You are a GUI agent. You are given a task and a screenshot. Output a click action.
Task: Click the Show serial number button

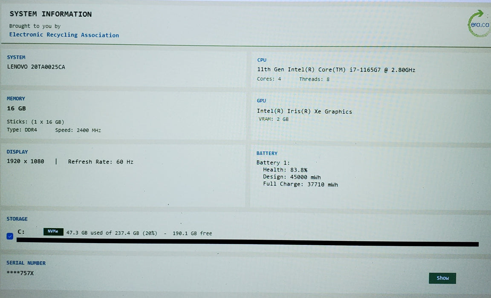click(x=442, y=278)
